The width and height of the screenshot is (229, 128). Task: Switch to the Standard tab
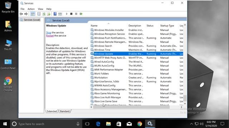click(64, 111)
